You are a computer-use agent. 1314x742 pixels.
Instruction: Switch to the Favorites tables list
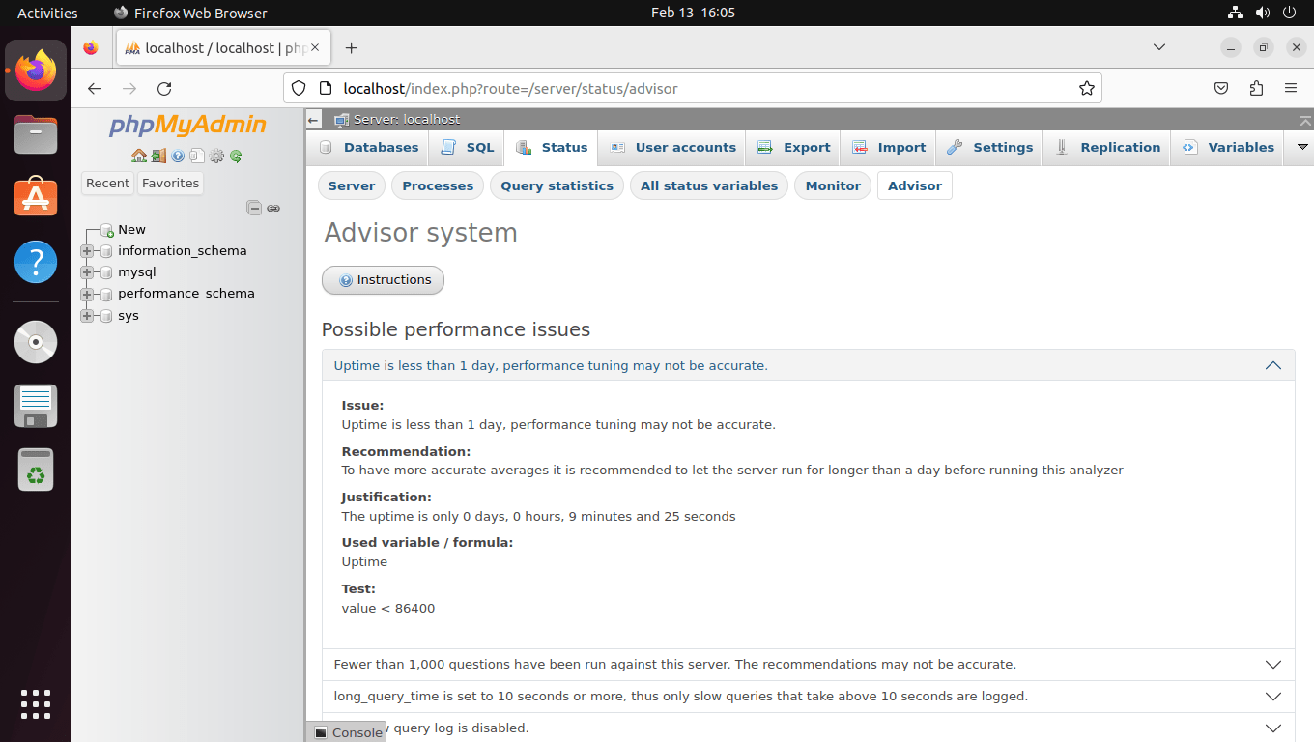170,183
